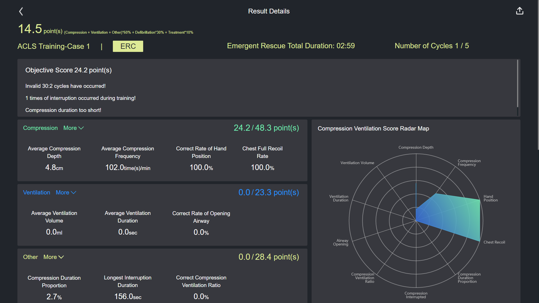This screenshot has height=303, width=539.
Task: Click the back navigation arrow icon
Action: [21, 10]
